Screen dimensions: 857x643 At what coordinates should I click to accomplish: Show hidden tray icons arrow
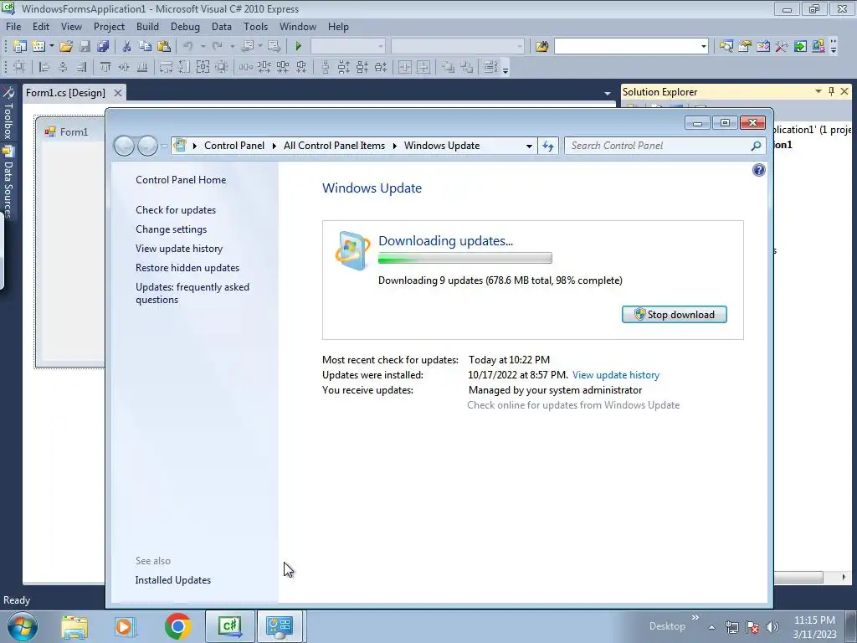711,627
